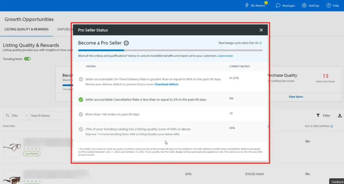Expand the Title search dropdown

27,116
